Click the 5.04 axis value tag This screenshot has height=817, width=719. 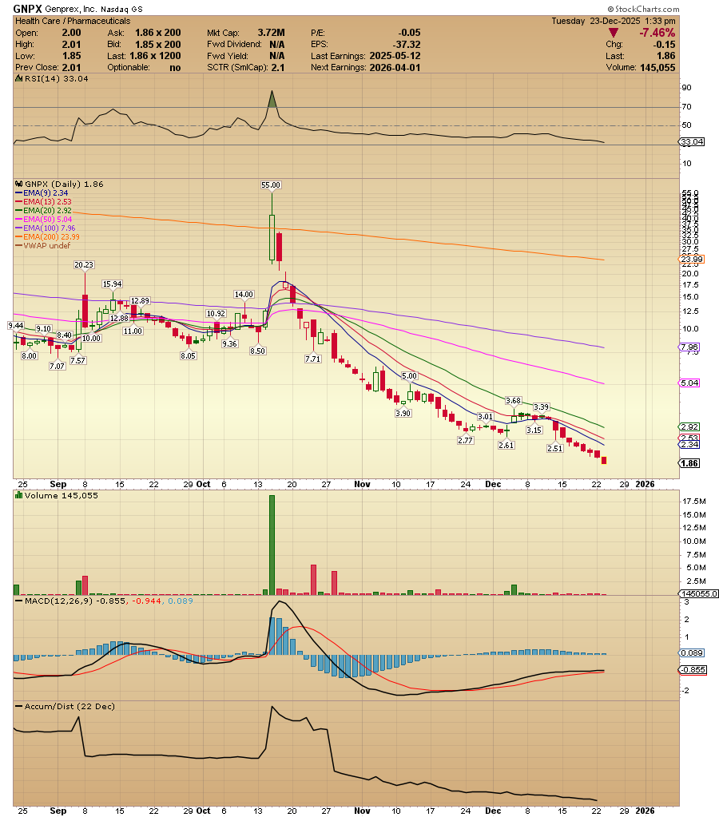pyautogui.click(x=689, y=383)
